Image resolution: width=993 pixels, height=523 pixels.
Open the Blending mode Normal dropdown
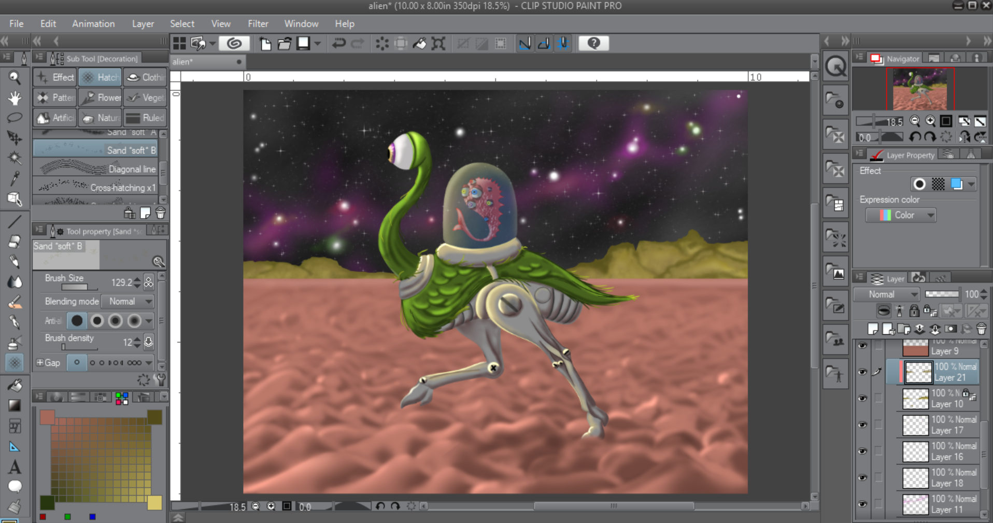[x=128, y=302]
